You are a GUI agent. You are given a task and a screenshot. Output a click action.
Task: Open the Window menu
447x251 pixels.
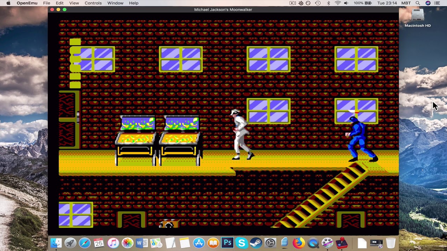[x=115, y=3]
